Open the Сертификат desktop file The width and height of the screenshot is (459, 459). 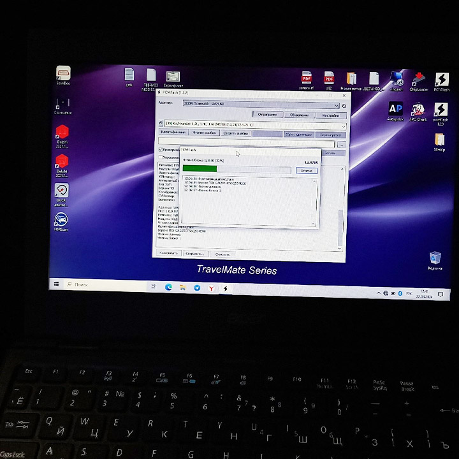pos(173,79)
